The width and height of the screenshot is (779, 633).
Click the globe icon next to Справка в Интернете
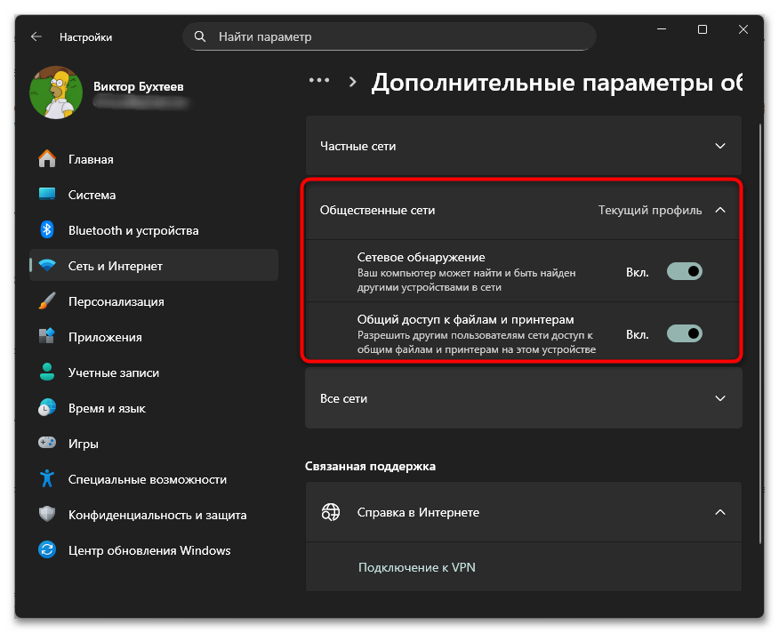[x=331, y=512]
